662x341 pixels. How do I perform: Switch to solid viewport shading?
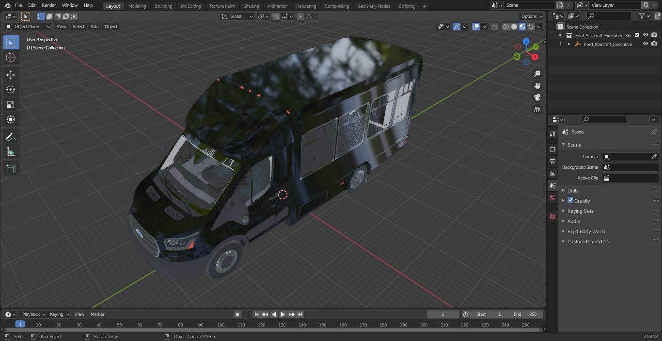(x=514, y=27)
